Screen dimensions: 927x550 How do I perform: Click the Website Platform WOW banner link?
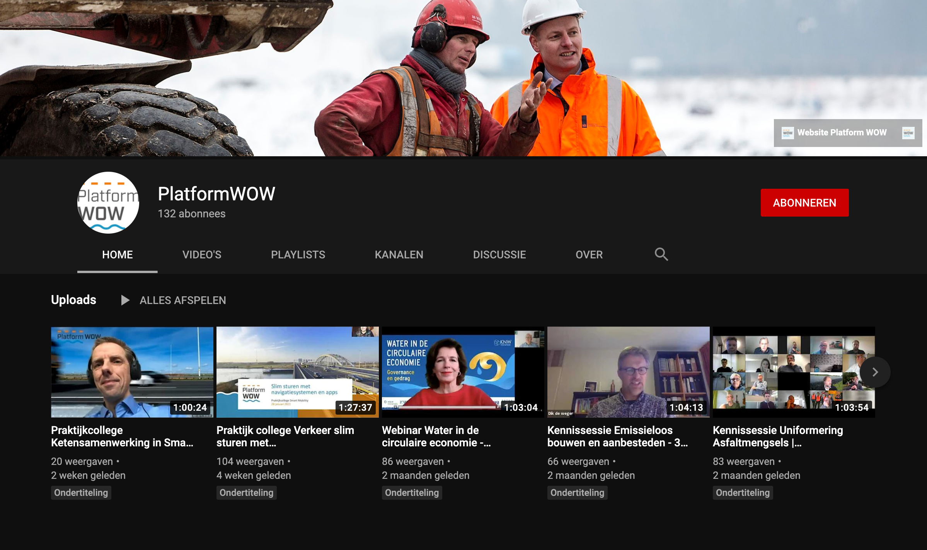coord(842,133)
